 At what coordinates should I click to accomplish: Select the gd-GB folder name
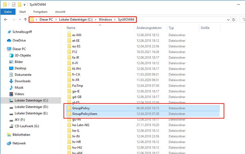coord(77,97)
